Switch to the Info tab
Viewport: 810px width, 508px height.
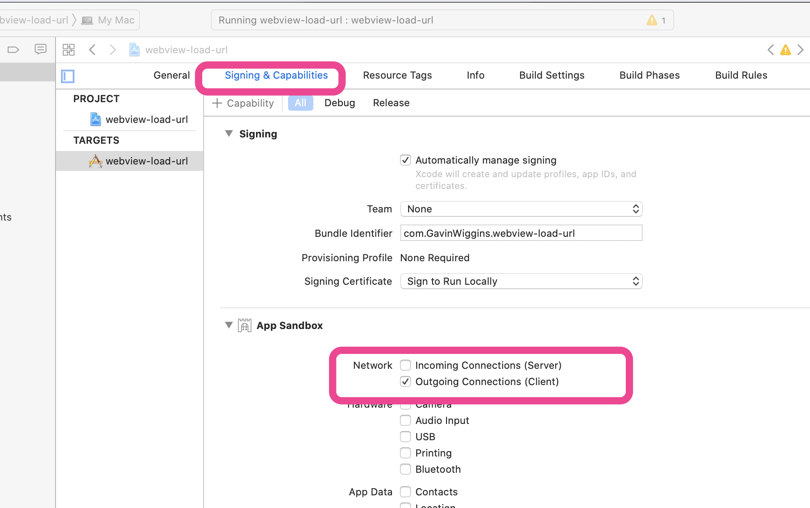point(475,75)
